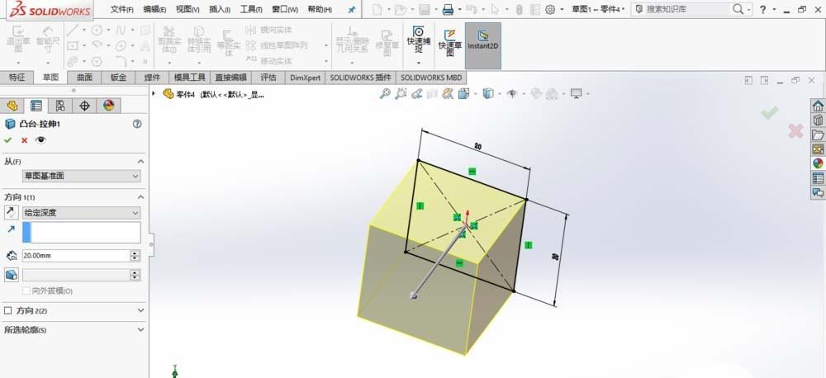Switch to the 评估 tab
This screenshot has width=826, height=378.
tap(268, 78)
